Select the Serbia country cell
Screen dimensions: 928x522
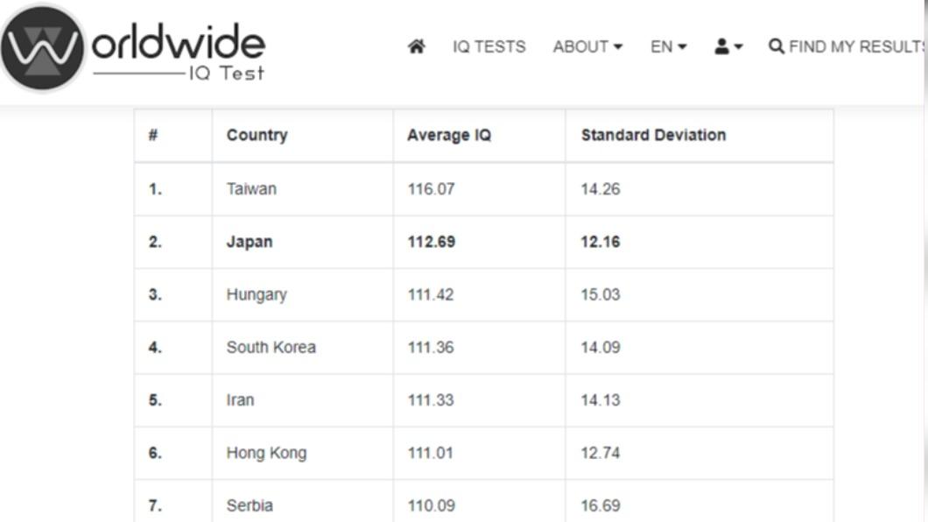tap(250, 505)
